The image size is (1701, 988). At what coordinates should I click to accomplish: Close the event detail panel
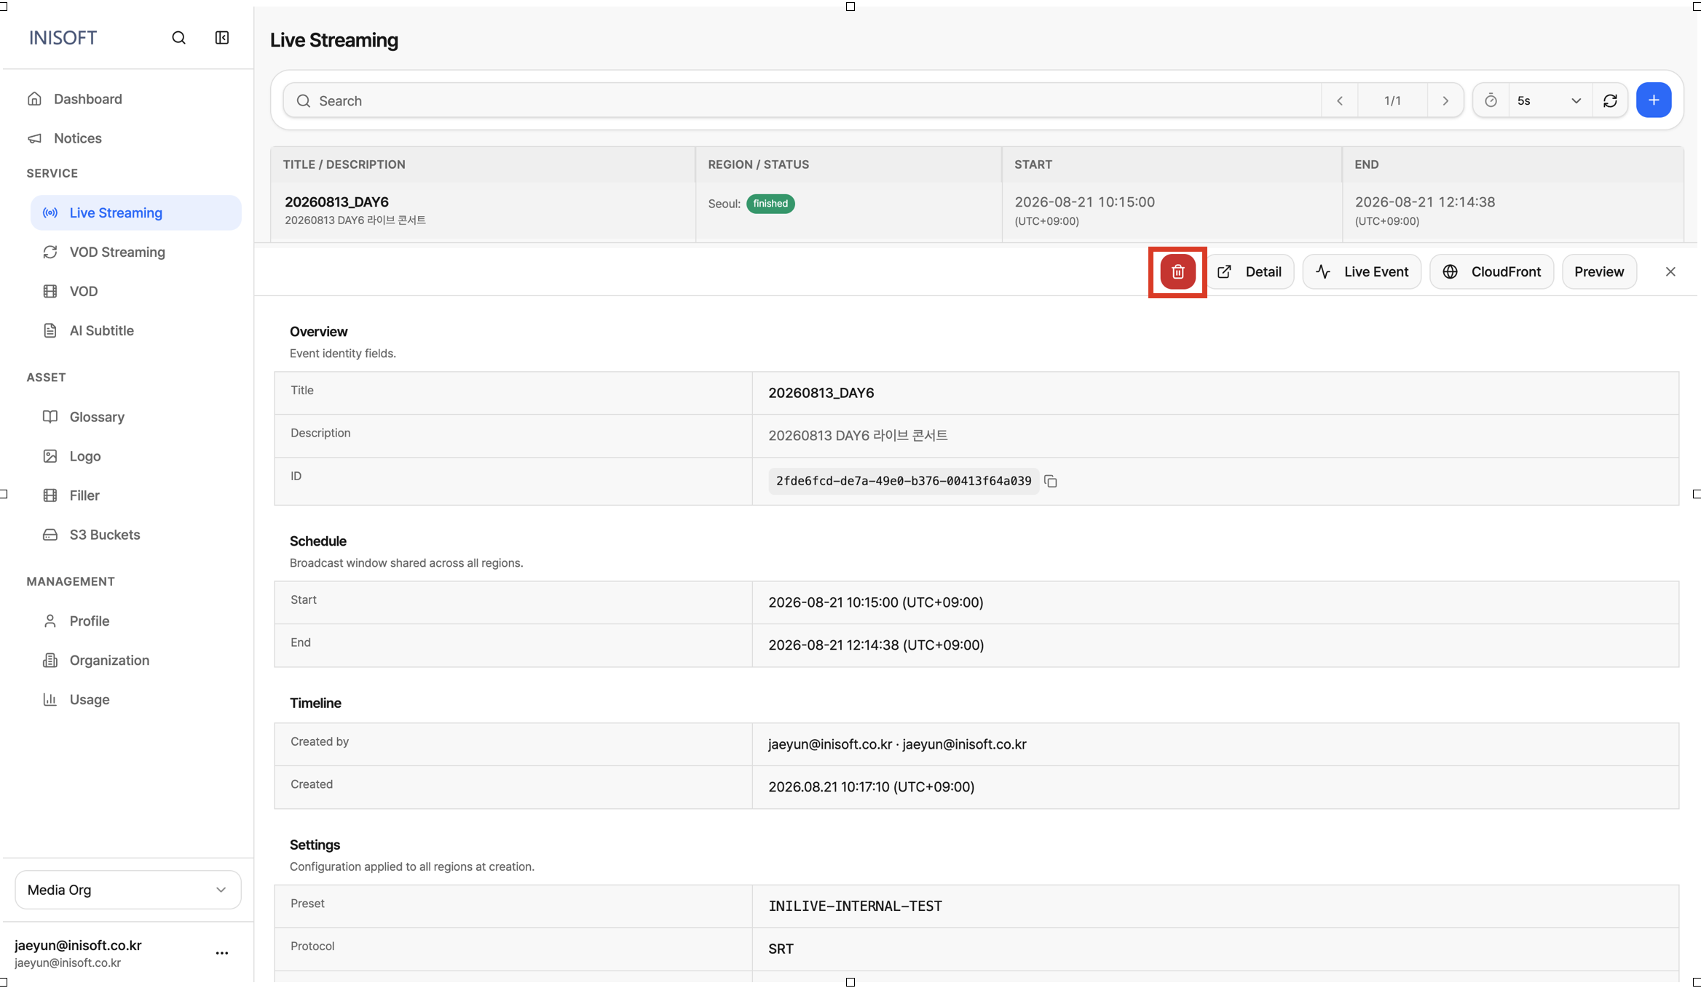click(1670, 271)
